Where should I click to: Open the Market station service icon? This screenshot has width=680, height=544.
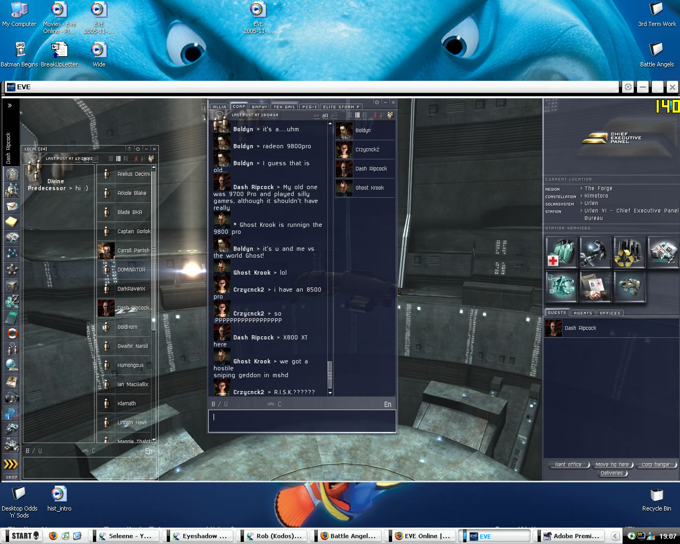tap(662, 252)
